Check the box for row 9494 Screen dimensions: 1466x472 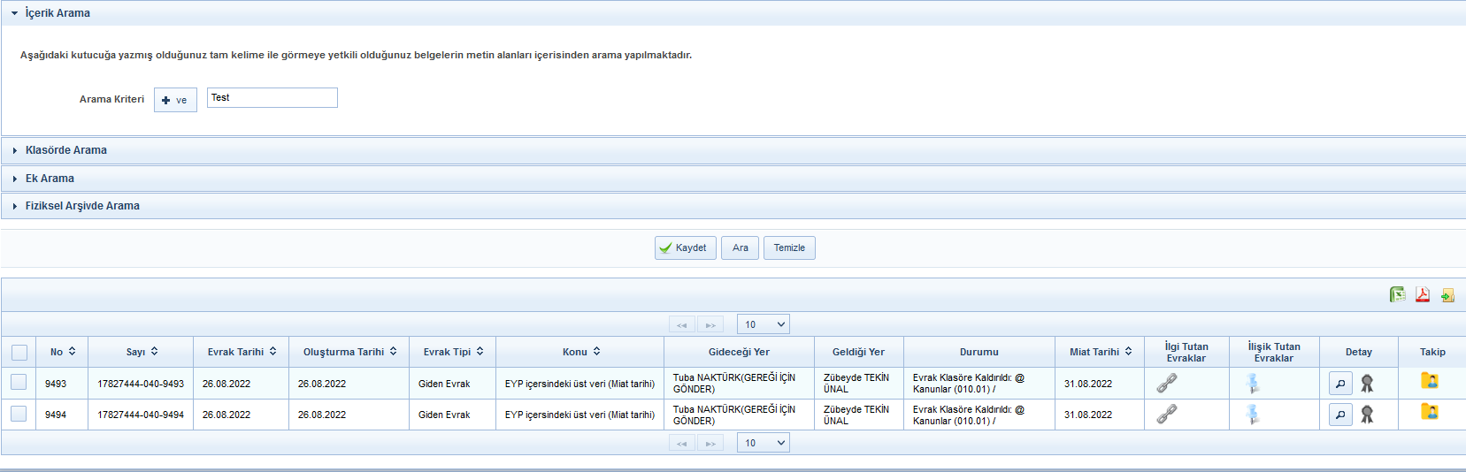(x=19, y=414)
